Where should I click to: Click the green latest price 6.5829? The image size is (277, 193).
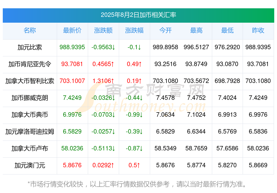tap(72, 131)
